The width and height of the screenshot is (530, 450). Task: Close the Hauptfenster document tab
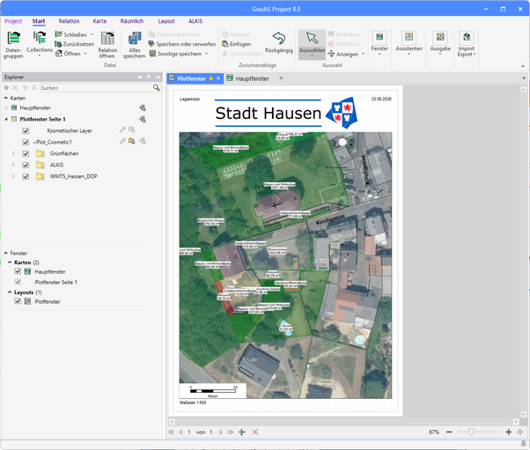click(281, 78)
